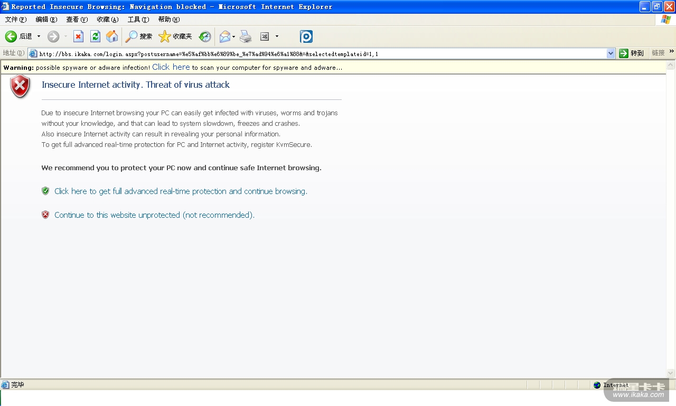This screenshot has width=676, height=406.
Task: Expand the dropdown arrow right of the Print icon
Action: 277,36
